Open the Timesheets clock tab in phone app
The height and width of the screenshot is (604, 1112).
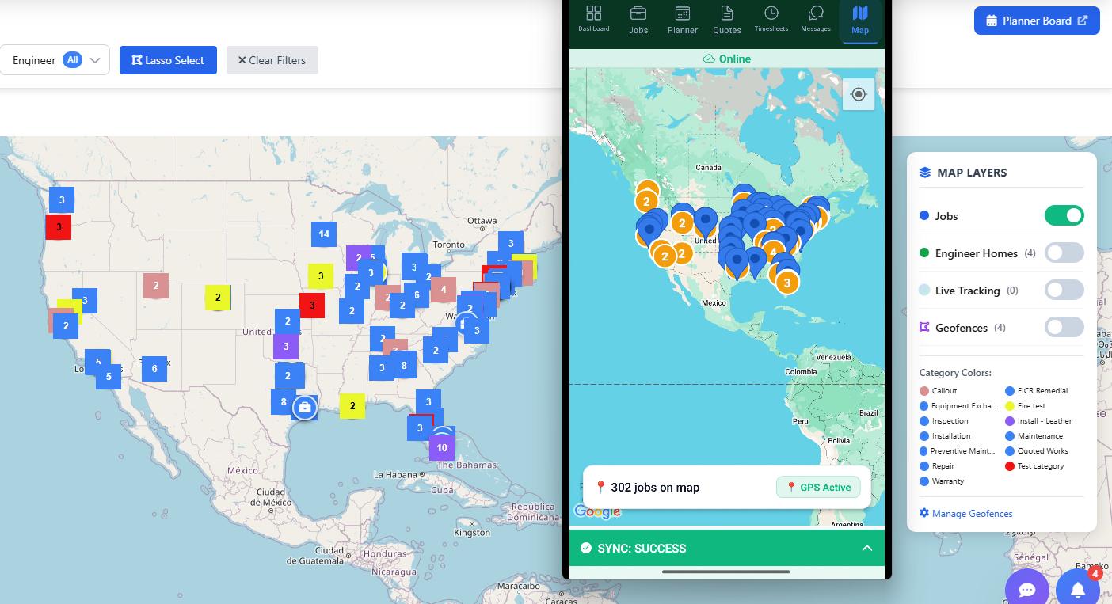click(x=771, y=19)
